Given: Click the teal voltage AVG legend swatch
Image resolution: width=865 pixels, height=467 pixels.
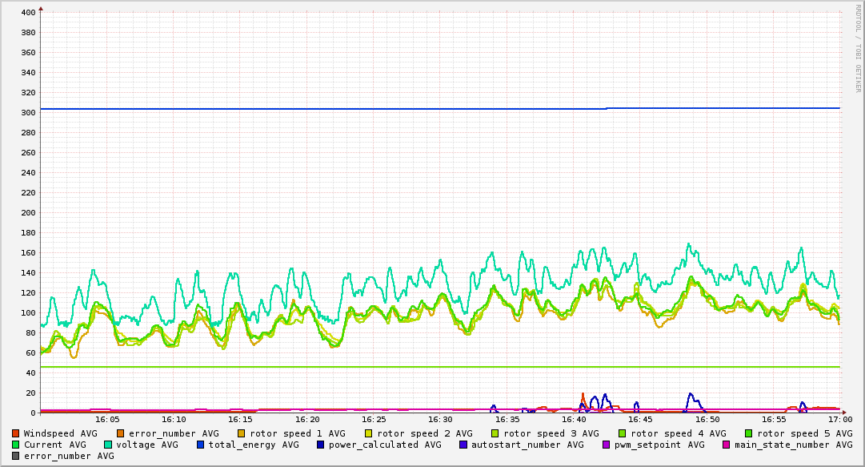Looking at the screenshot, I should click(x=108, y=445).
